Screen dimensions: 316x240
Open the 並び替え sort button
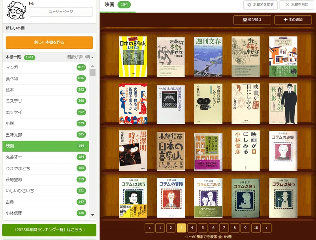coord(252,20)
